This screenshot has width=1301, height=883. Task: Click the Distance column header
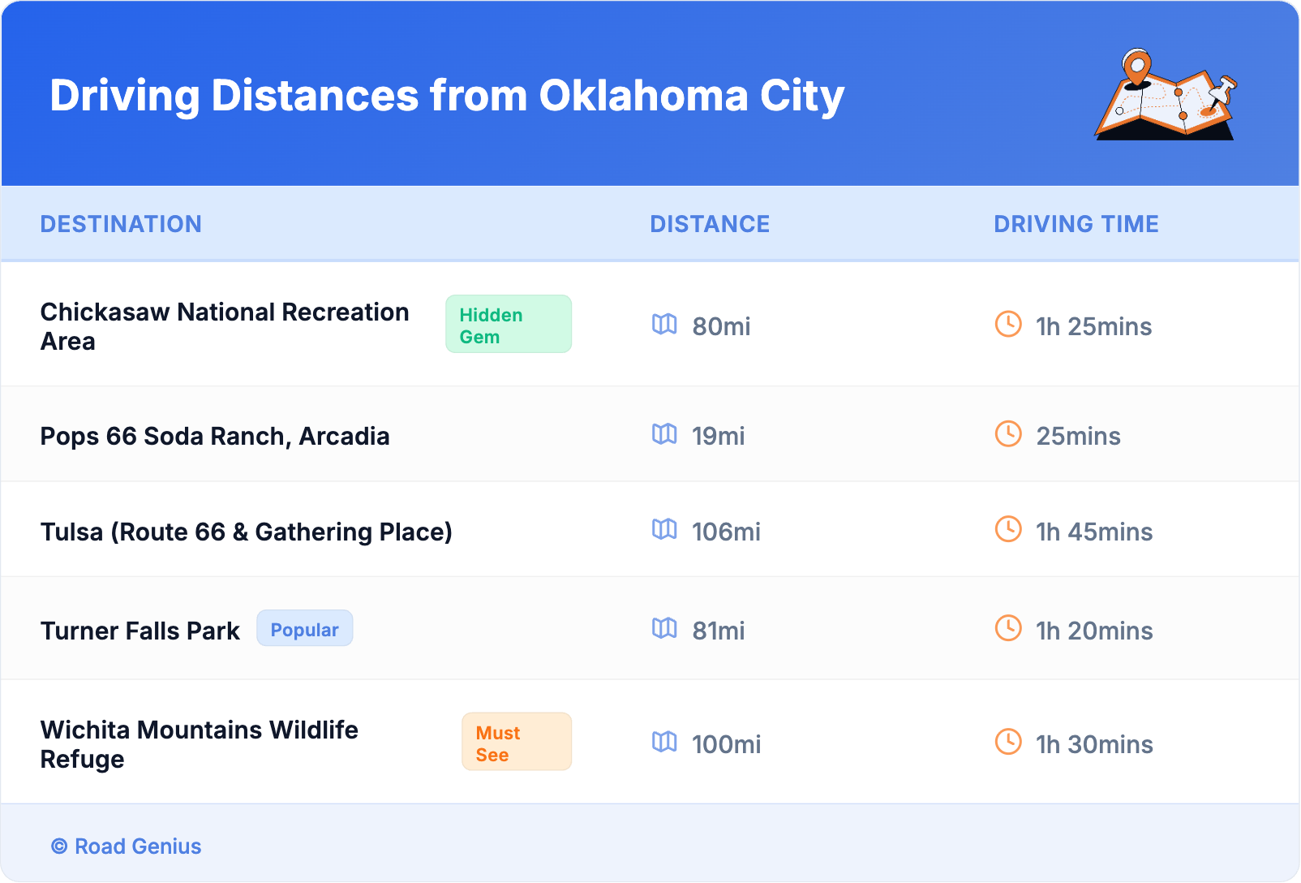click(710, 224)
